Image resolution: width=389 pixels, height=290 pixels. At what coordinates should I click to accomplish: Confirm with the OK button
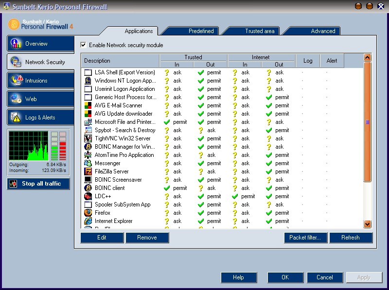tap(285, 277)
